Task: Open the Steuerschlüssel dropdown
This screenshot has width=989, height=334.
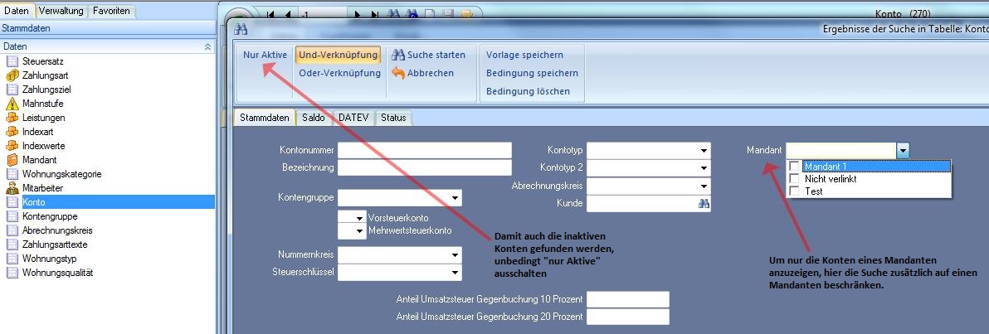Action: 456,272
